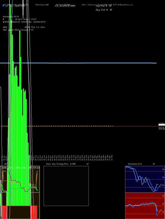The height and width of the screenshot is (219, 165).
Task: Select the horizontal blue line across main chart
Action: click(x=78, y=63)
